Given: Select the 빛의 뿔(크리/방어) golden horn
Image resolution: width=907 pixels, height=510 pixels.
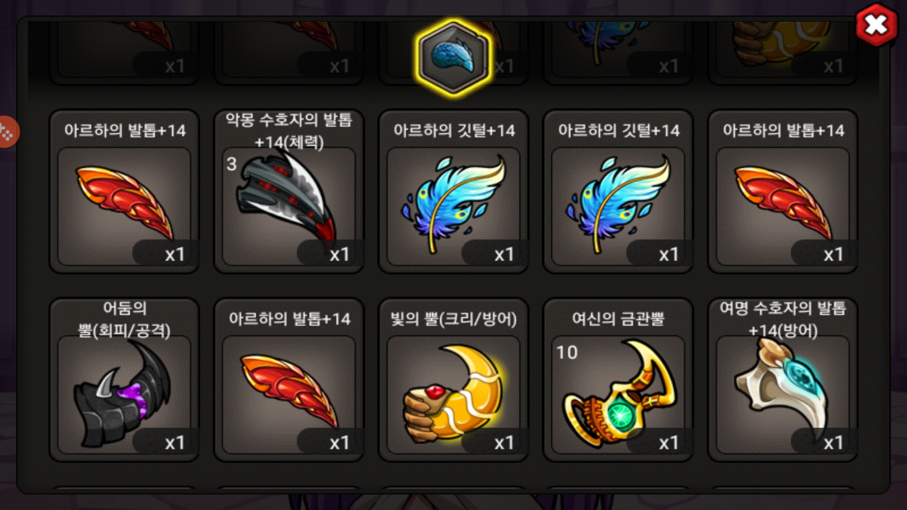Looking at the screenshot, I should click(x=453, y=380).
